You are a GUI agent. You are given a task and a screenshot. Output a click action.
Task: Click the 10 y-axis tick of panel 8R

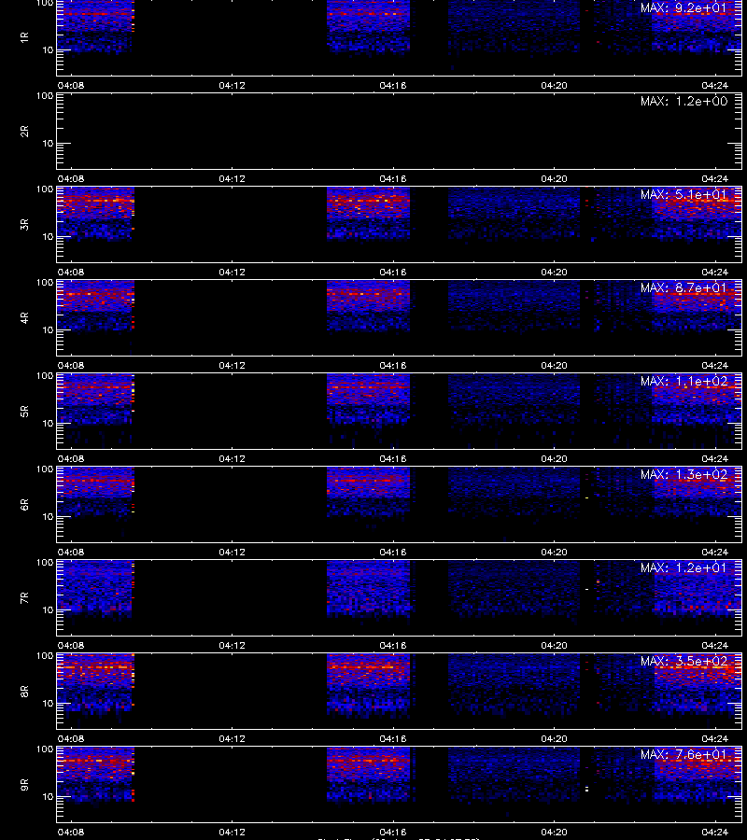pos(48,703)
